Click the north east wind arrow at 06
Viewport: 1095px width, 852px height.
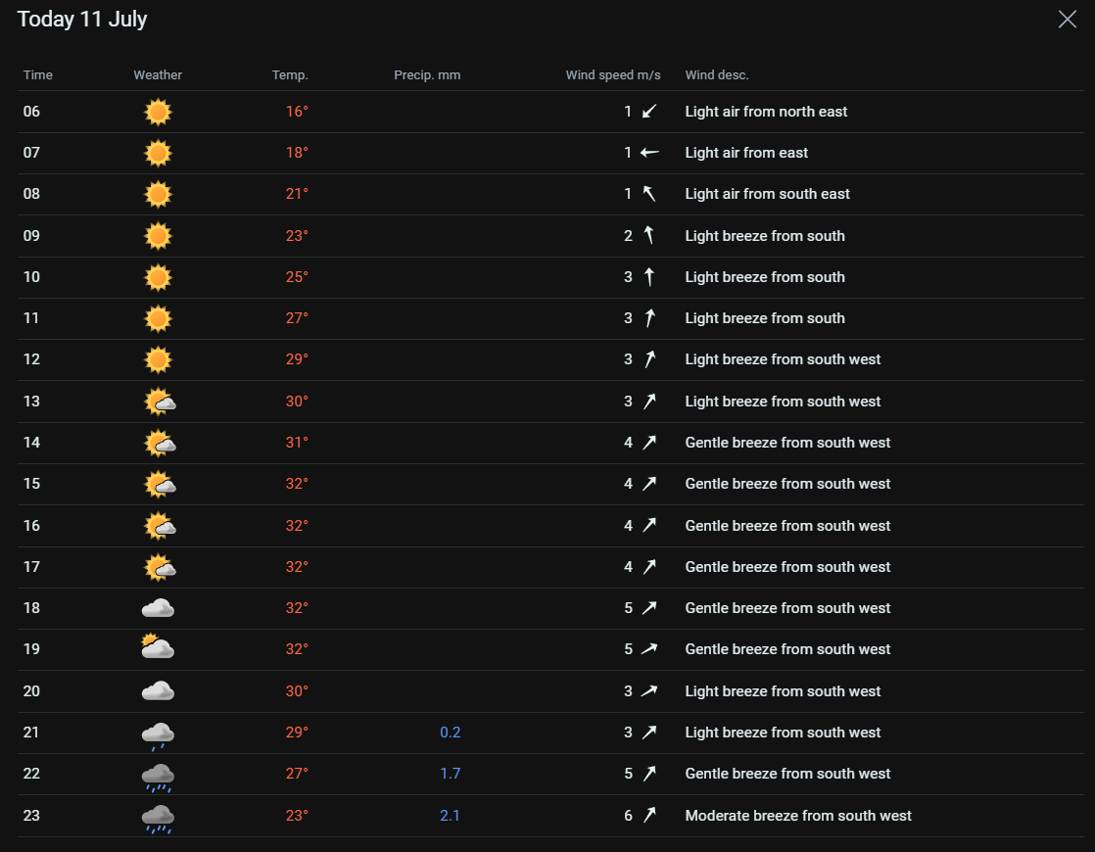tap(649, 112)
